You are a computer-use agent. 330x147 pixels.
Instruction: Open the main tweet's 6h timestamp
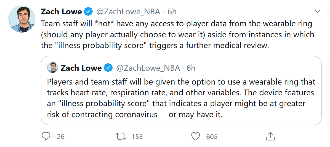tap(172, 12)
